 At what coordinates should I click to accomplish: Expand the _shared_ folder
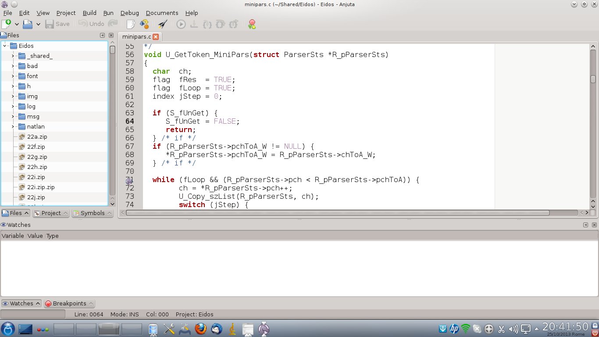(x=13, y=56)
